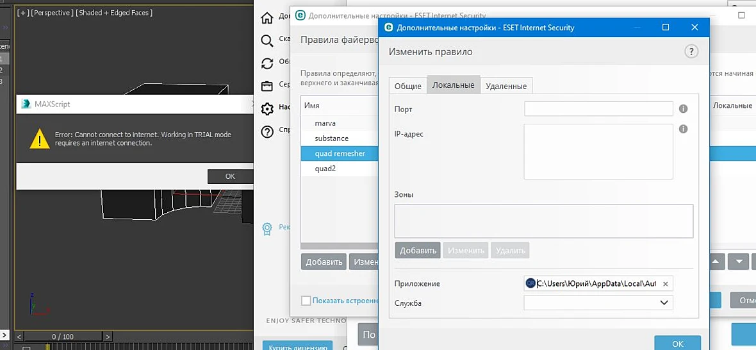Show the info icon next to IP-адрес
Viewport: 756px width, 350px height.
click(x=683, y=129)
